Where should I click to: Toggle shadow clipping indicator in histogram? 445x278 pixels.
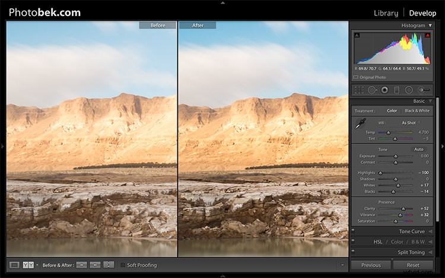click(357, 35)
